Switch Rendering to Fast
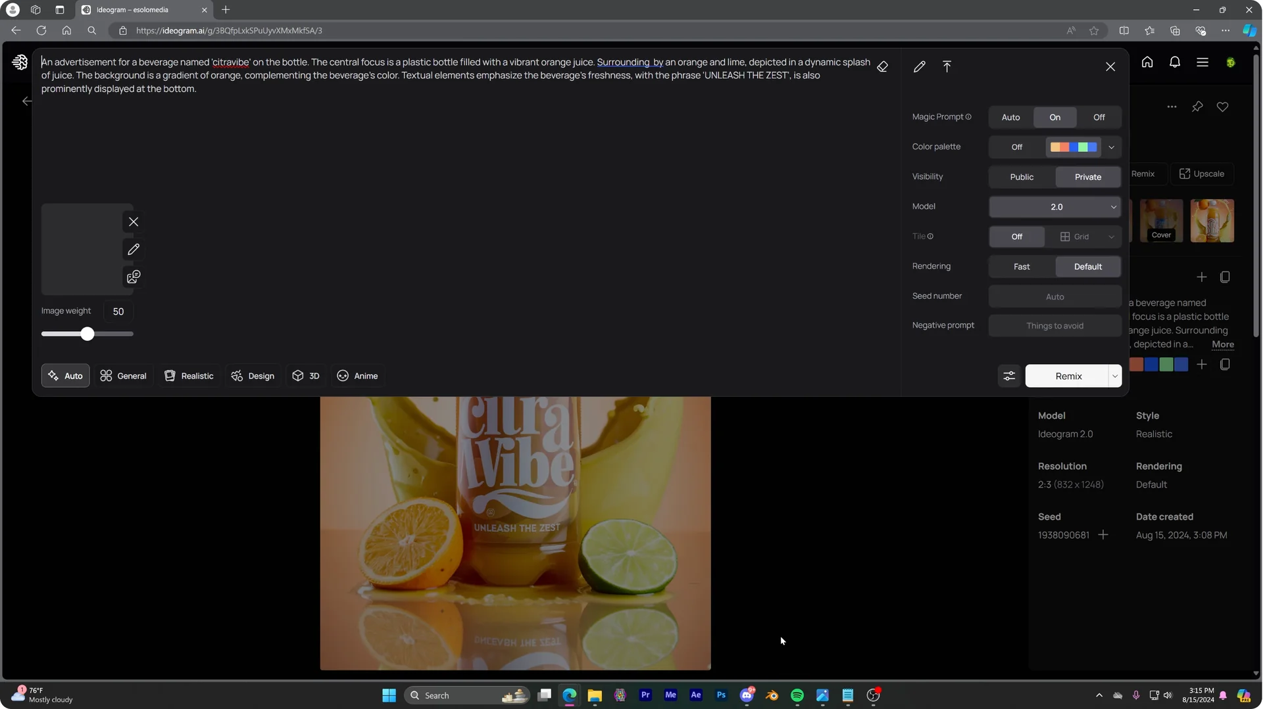Screen dimensions: 1263x709 pyautogui.click(x=1021, y=266)
